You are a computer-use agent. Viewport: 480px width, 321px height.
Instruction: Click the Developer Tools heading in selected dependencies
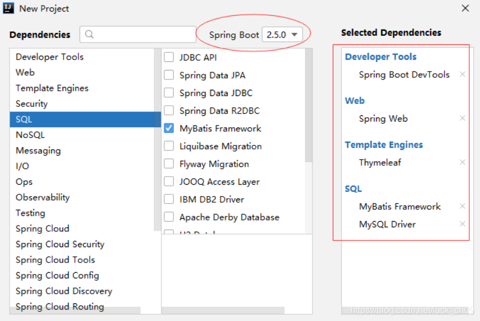coord(381,57)
